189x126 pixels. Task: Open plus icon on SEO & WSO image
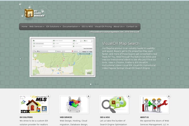pyautogui.click(x=129, y=96)
